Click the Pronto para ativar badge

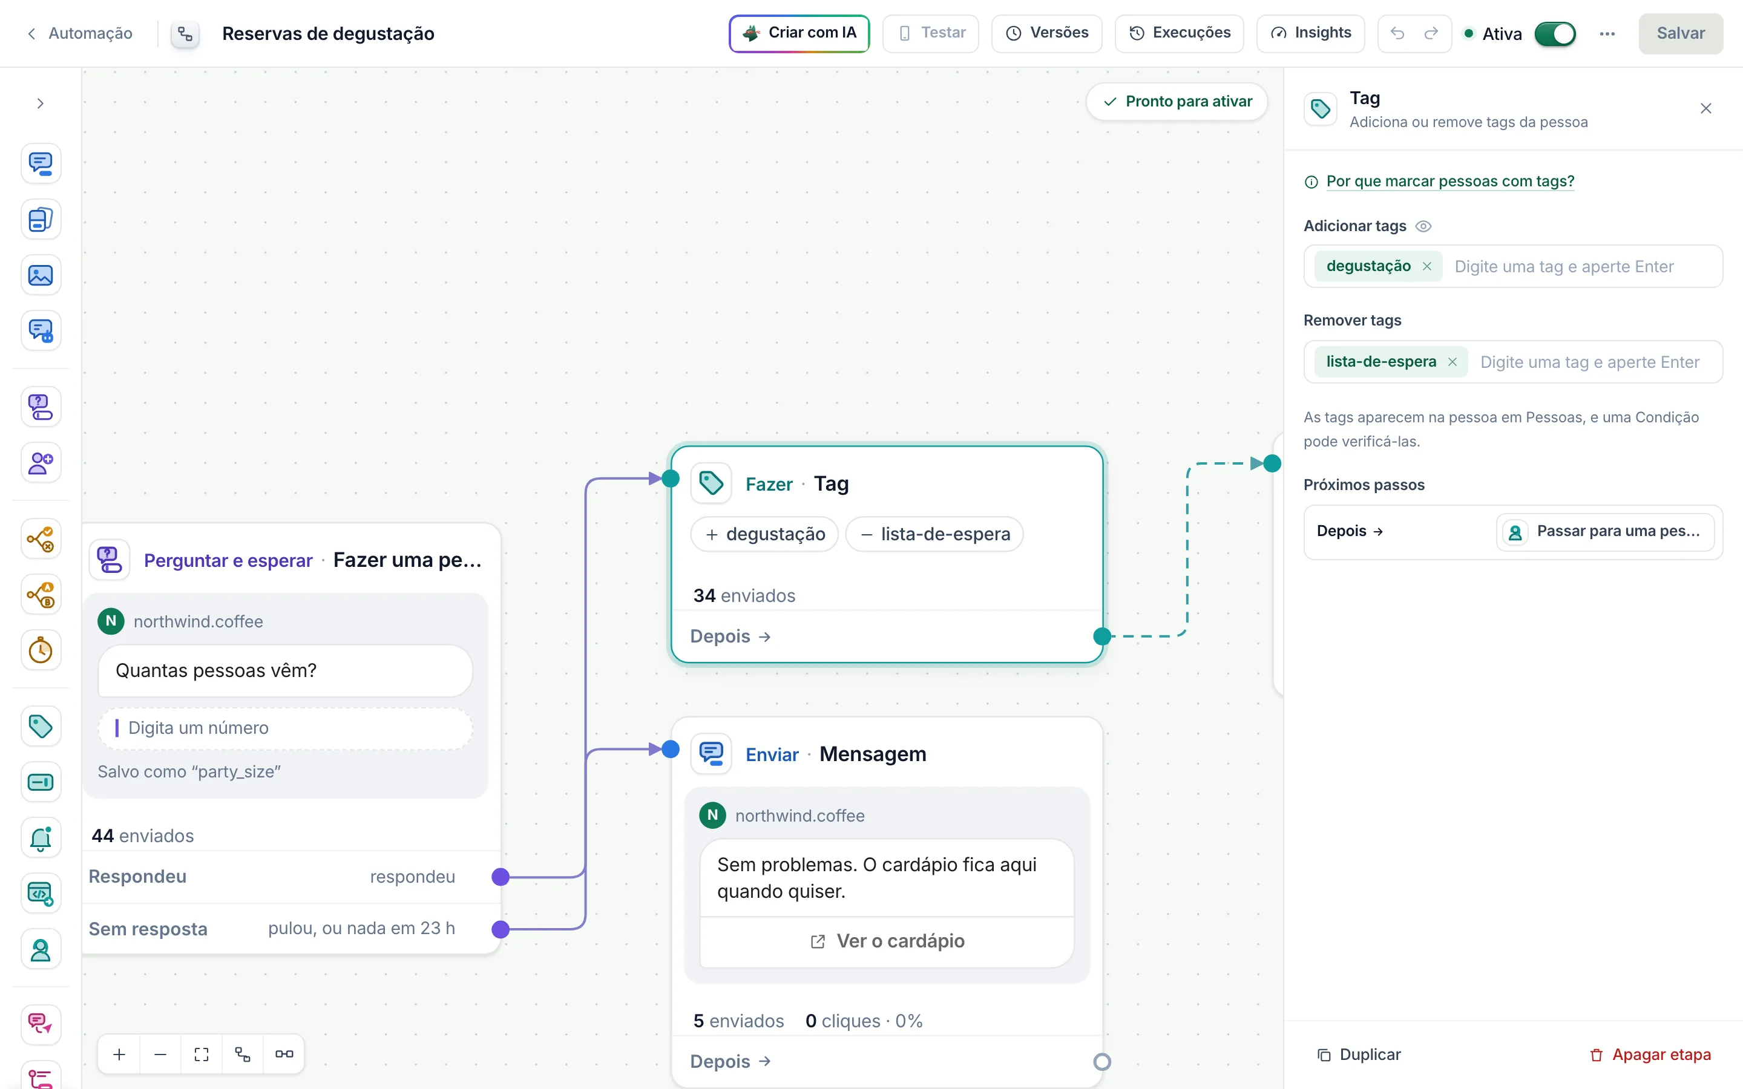coord(1177,102)
